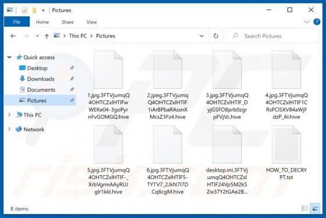Select the desktop.ini encrypted file icon

[x=227, y=144]
